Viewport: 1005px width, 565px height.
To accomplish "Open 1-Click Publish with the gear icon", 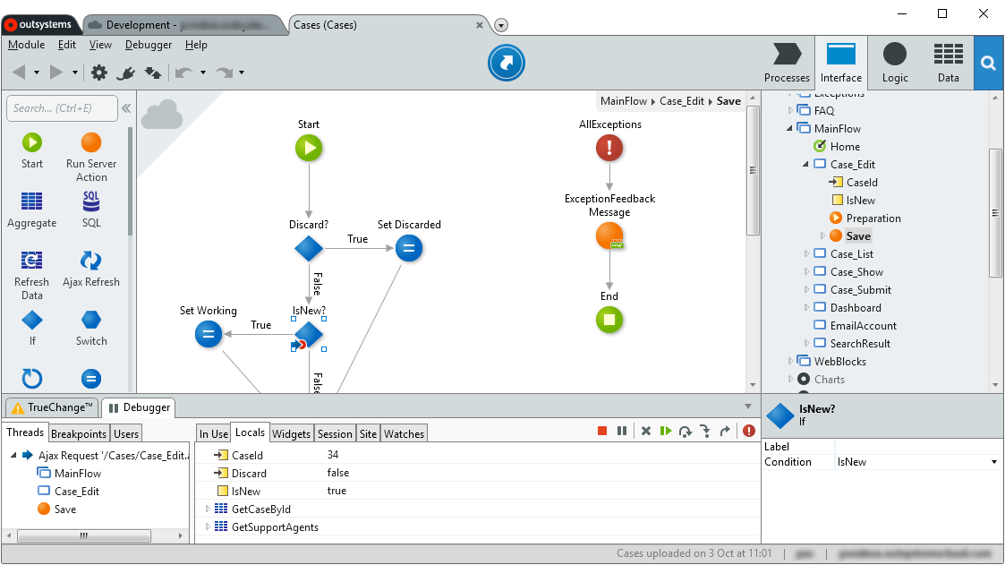I will pos(99,73).
